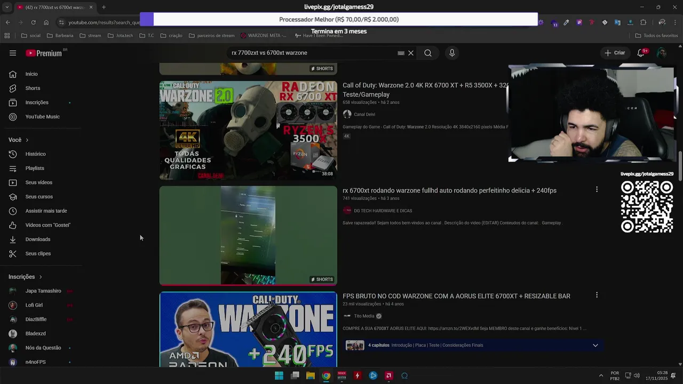Screen dimensions: 683x384
Task: Open the eyedropper color picker extension
Action: (x=566, y=22)
